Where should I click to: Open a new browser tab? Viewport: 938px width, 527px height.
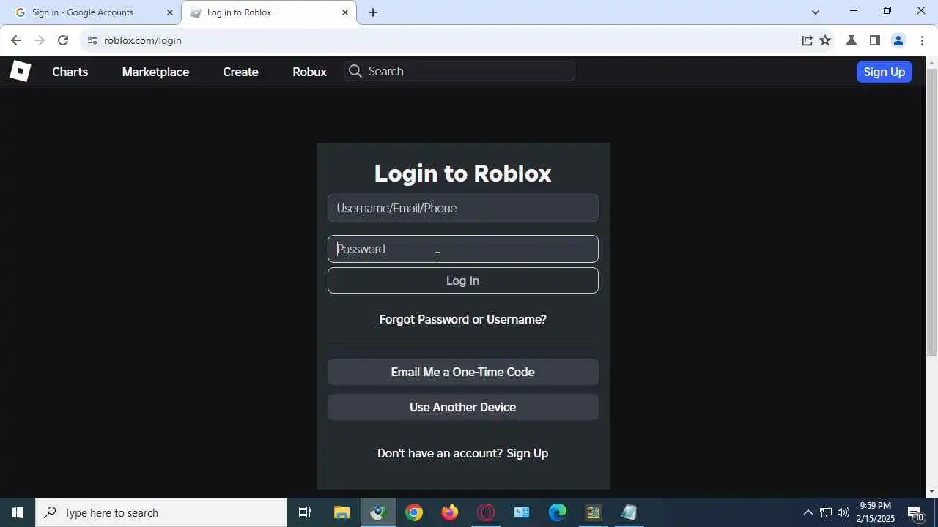(x=373, y=12)
